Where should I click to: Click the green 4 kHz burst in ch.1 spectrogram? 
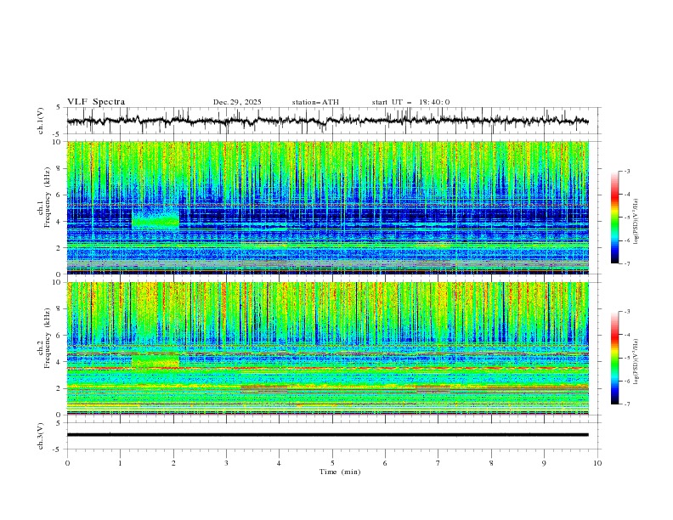pyautogui.click(x=155, y=222)
